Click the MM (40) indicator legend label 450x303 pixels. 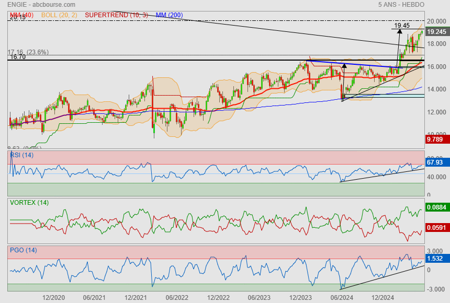tap(21, 15)
